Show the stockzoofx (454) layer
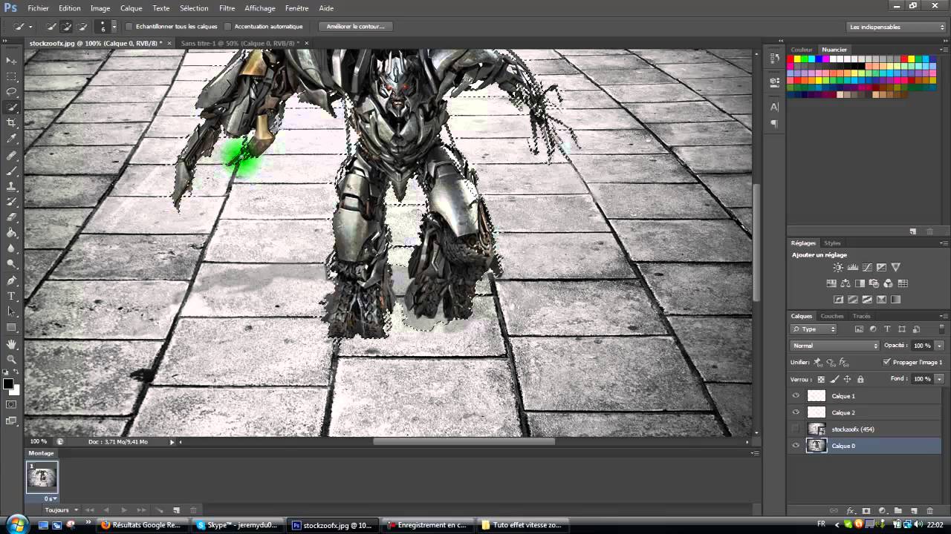Screen dimensions: 951x534 (796, 429)
